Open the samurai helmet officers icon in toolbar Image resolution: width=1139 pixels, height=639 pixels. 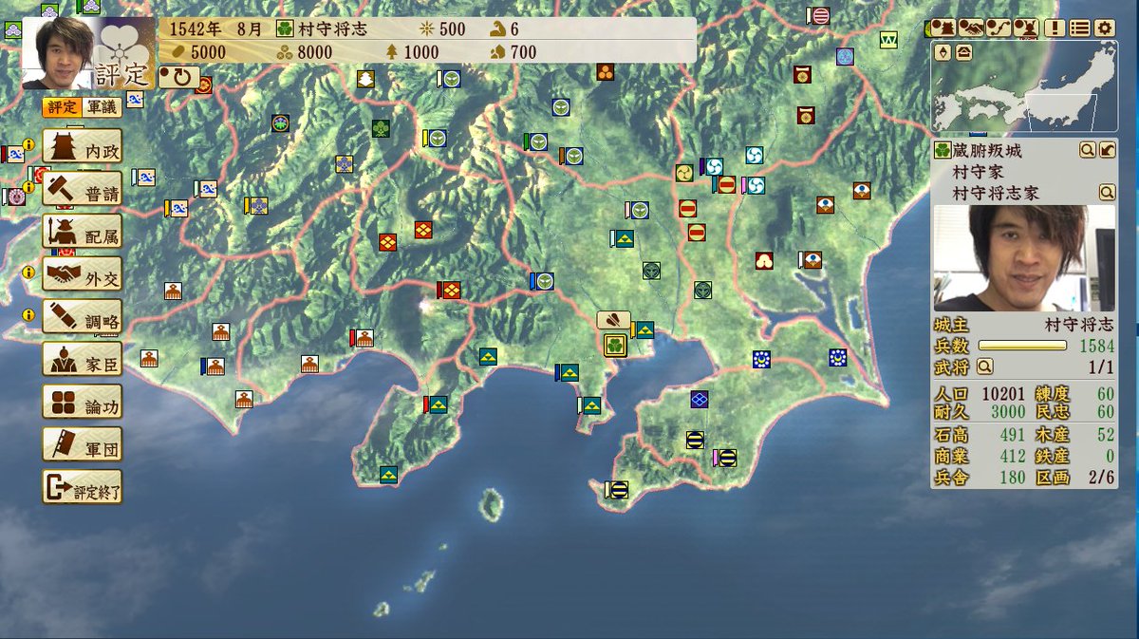(1024, 28)
